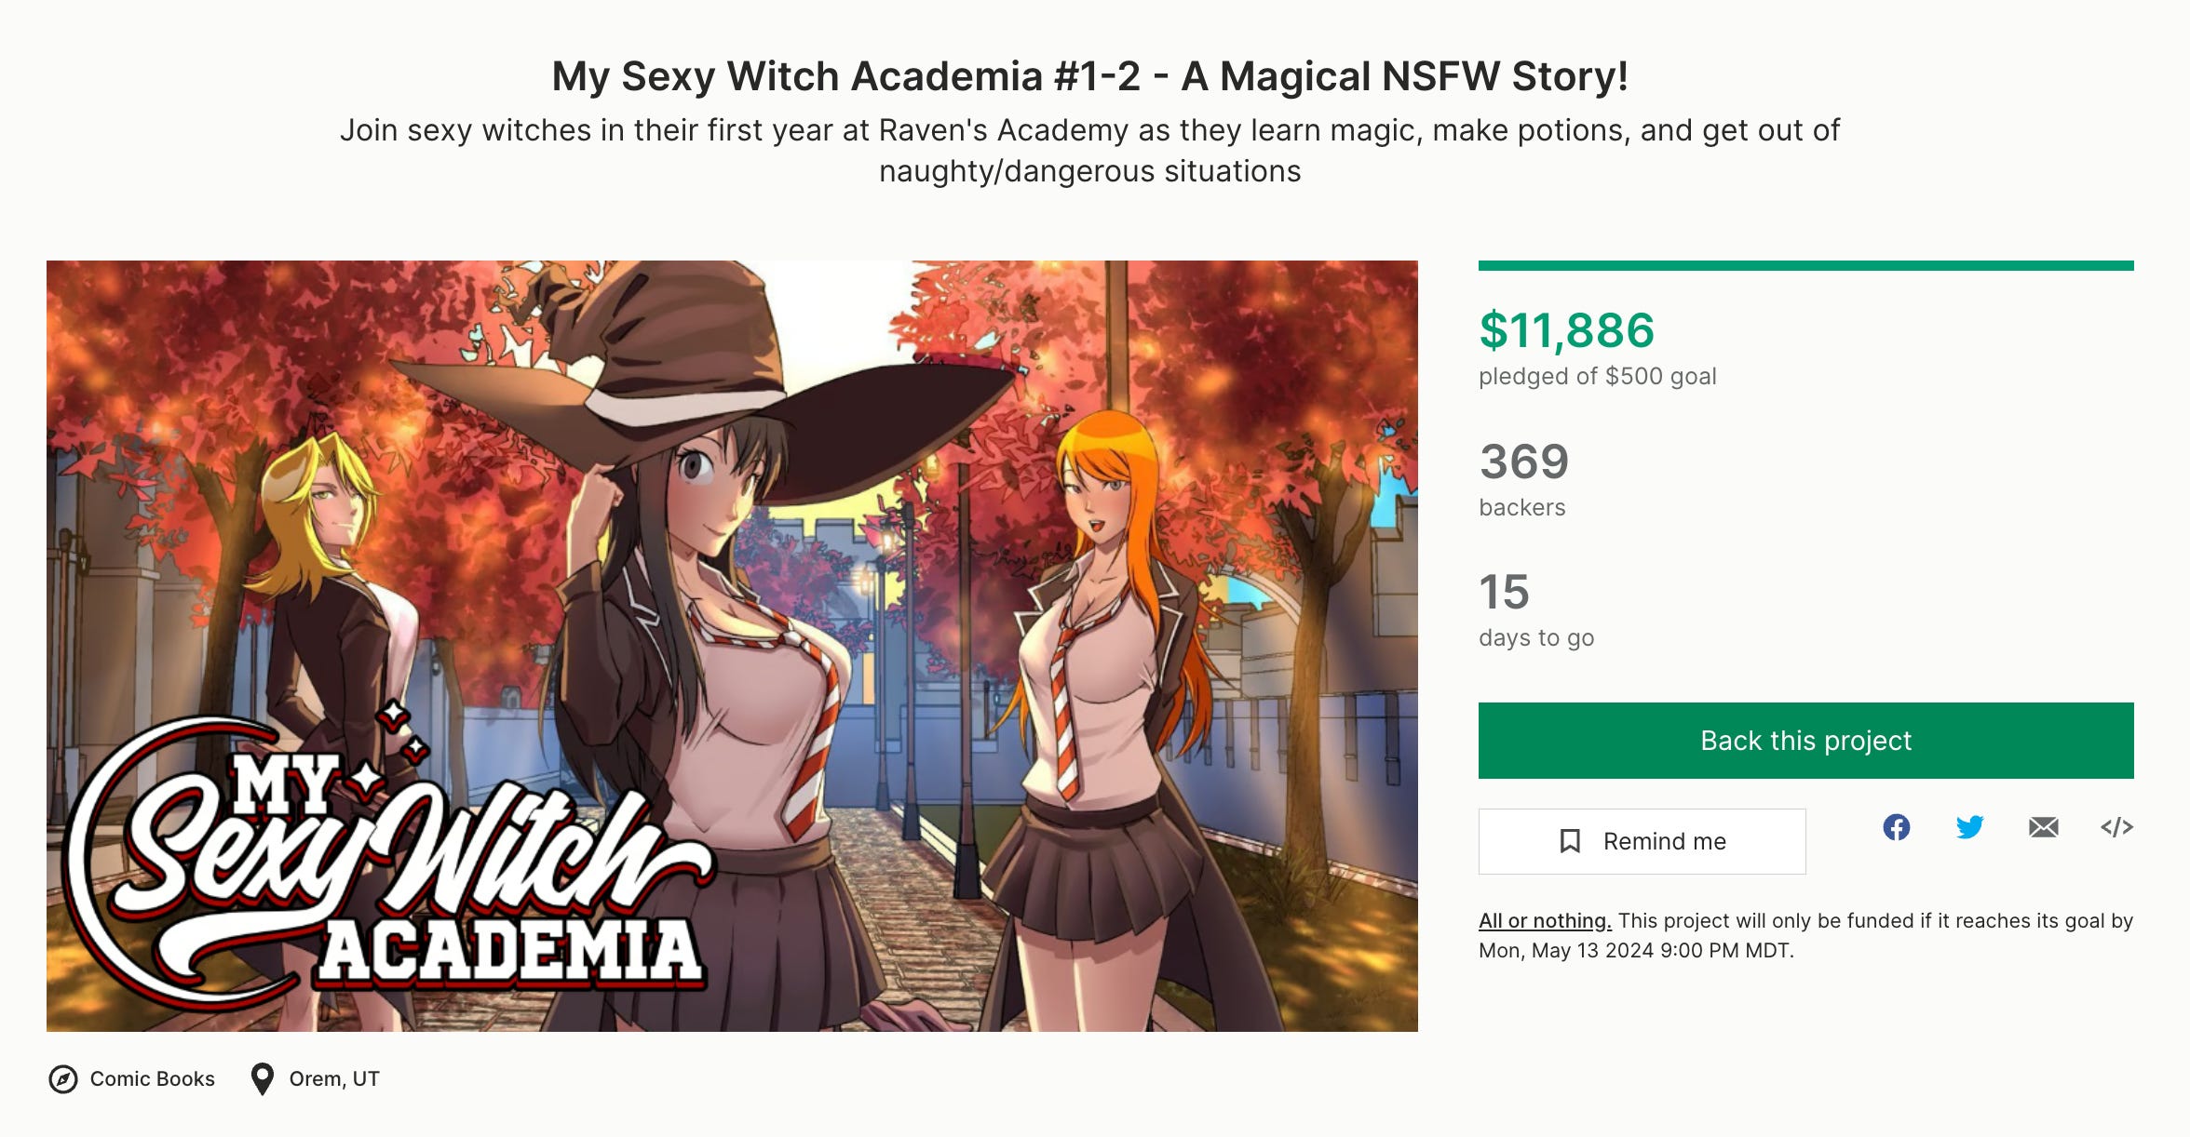Click the $11,886 pledged amount
Image resolution: width=2190 pixels, height=1137 pixels.
click(1566, 330)
